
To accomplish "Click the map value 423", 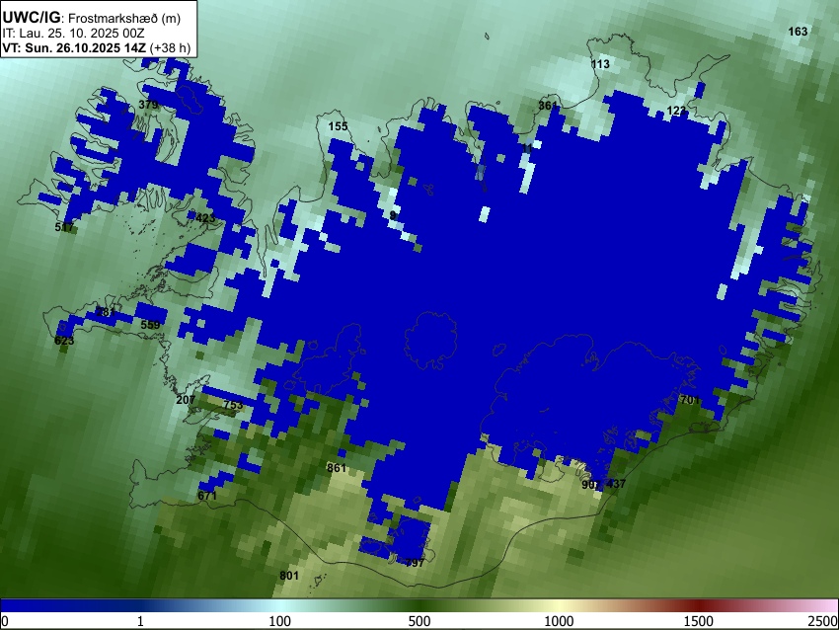I will pyautogui.click(x=205, y=218).
